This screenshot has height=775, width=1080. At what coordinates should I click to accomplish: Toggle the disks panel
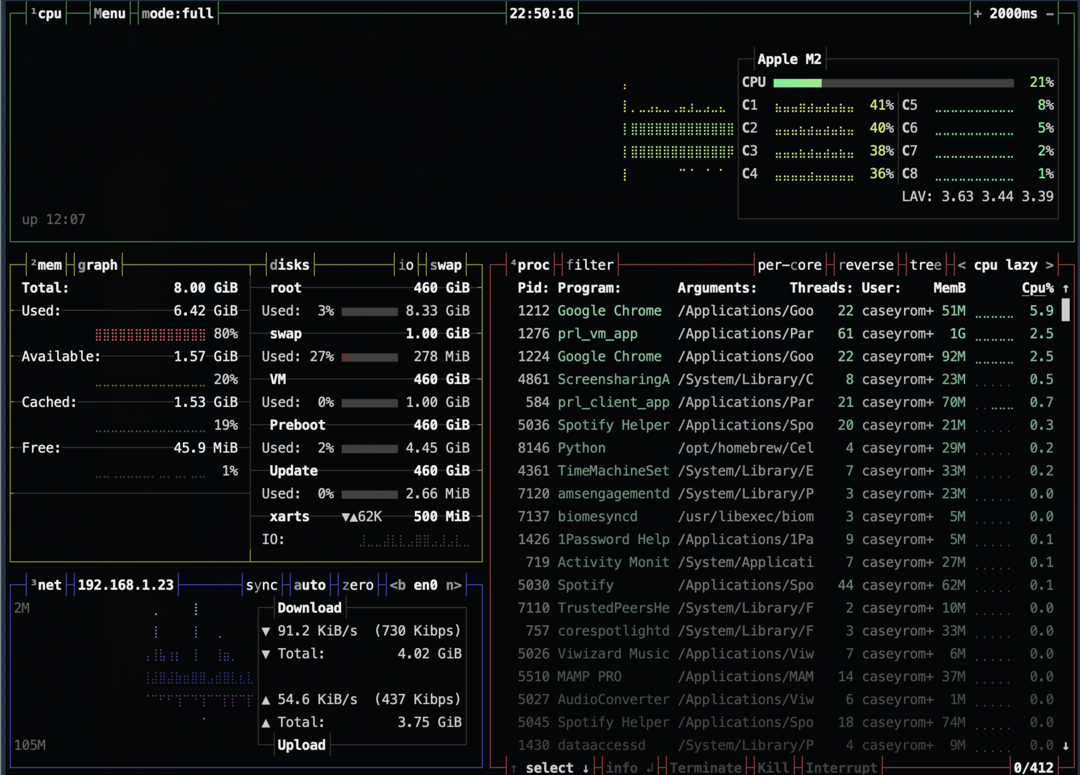[x=290, y=265]
